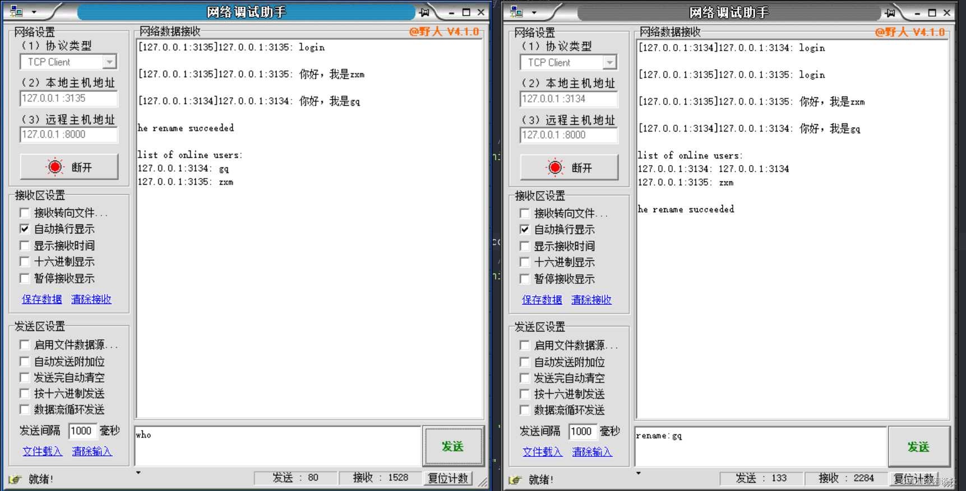Screen dimensions: 966x491
Task: Click 发送 send button in left window
Action: [453, 446]
